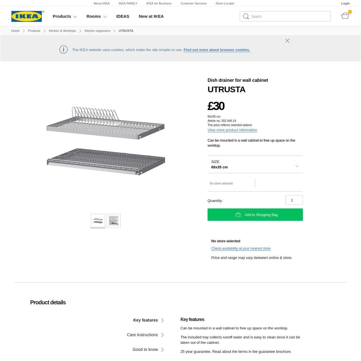The width and height of the screenshot is (361, 361).
Task: View the second product photo thumbnail
Action: [x=113, y=221]
